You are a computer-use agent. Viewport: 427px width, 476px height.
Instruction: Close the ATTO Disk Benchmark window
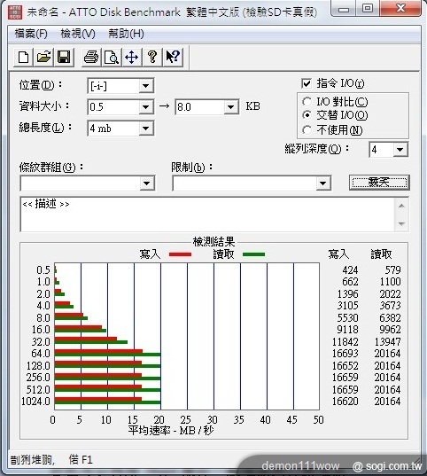pyautogui.click(x=400, y=9)
